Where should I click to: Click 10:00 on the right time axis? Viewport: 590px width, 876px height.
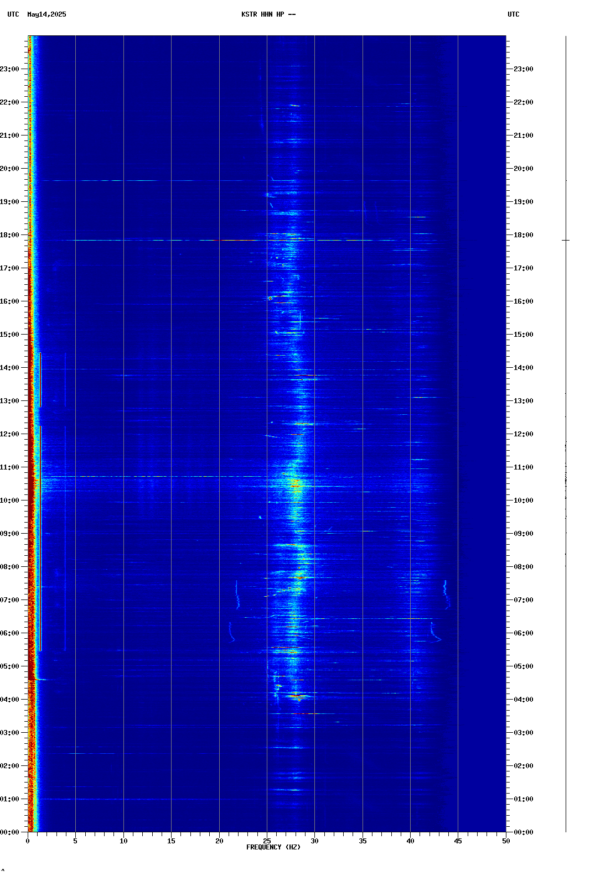[524, 500]
